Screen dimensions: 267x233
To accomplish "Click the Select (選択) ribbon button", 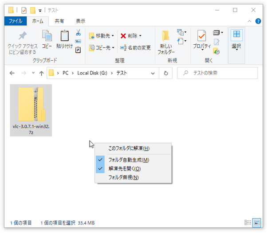I will pyautogui.click(x=236, y=46).
